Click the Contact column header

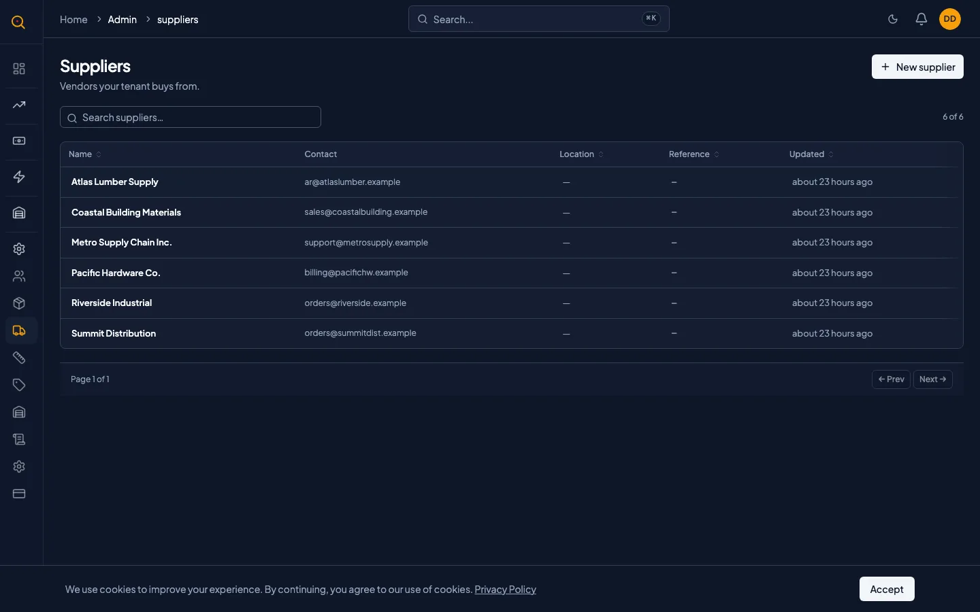[x=321, y=154]
